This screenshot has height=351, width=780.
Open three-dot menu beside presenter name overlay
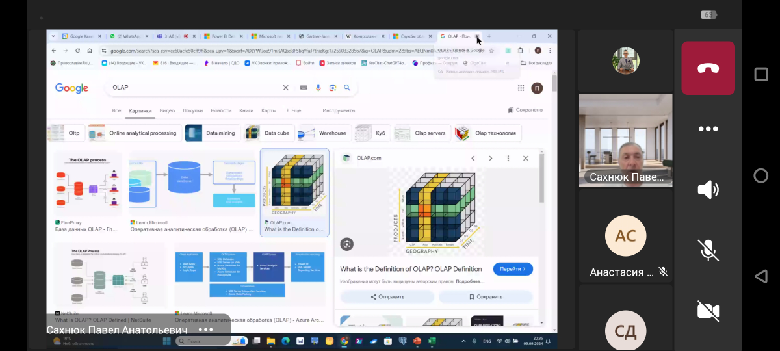tap(205, 330)
